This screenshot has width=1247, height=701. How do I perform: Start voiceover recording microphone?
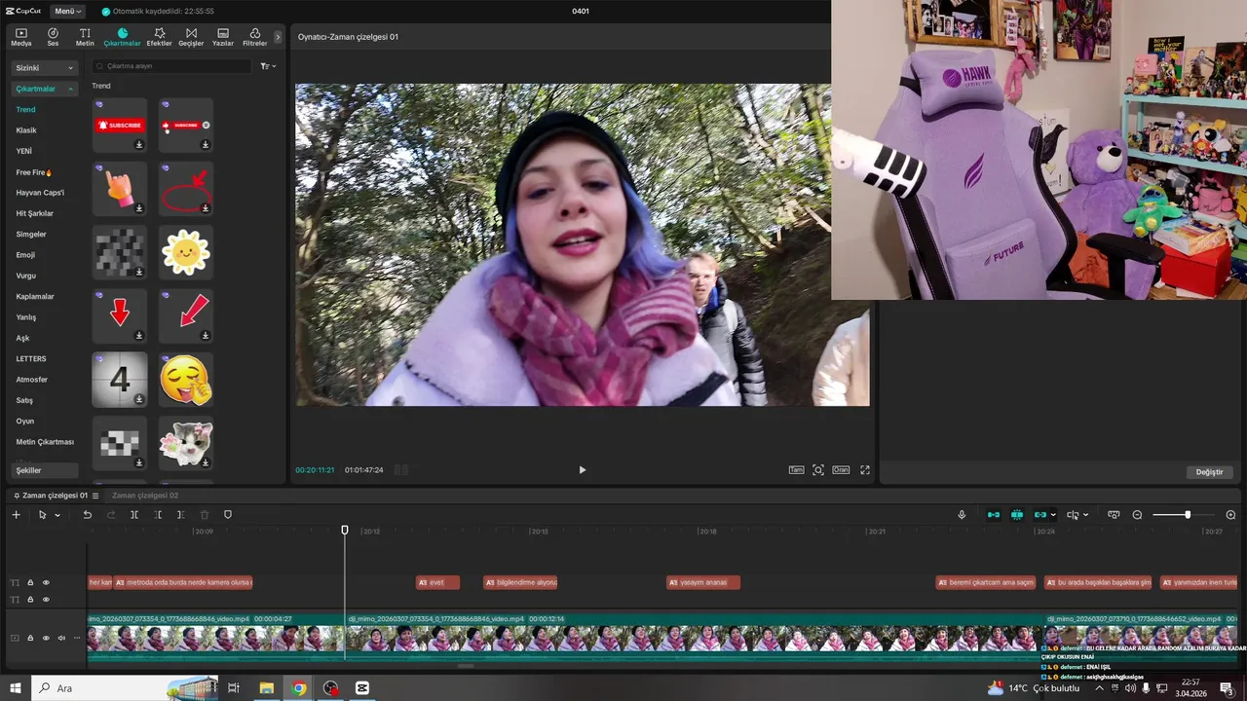click(x=962, y=515)
